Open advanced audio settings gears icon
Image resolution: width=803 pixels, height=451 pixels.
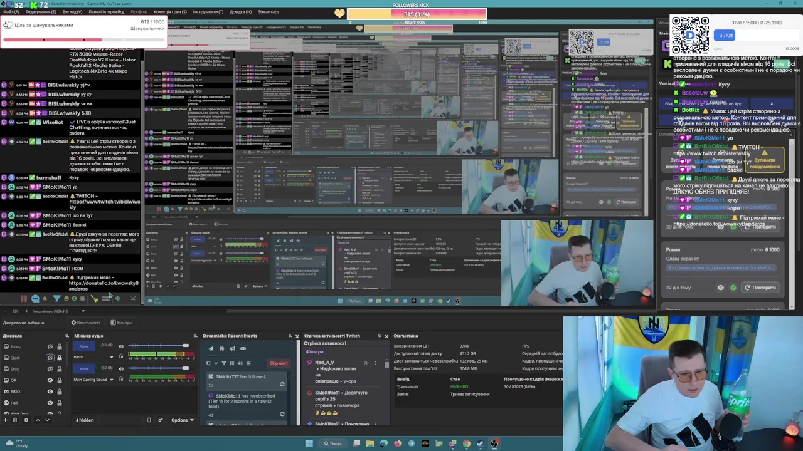pos(160,420)
